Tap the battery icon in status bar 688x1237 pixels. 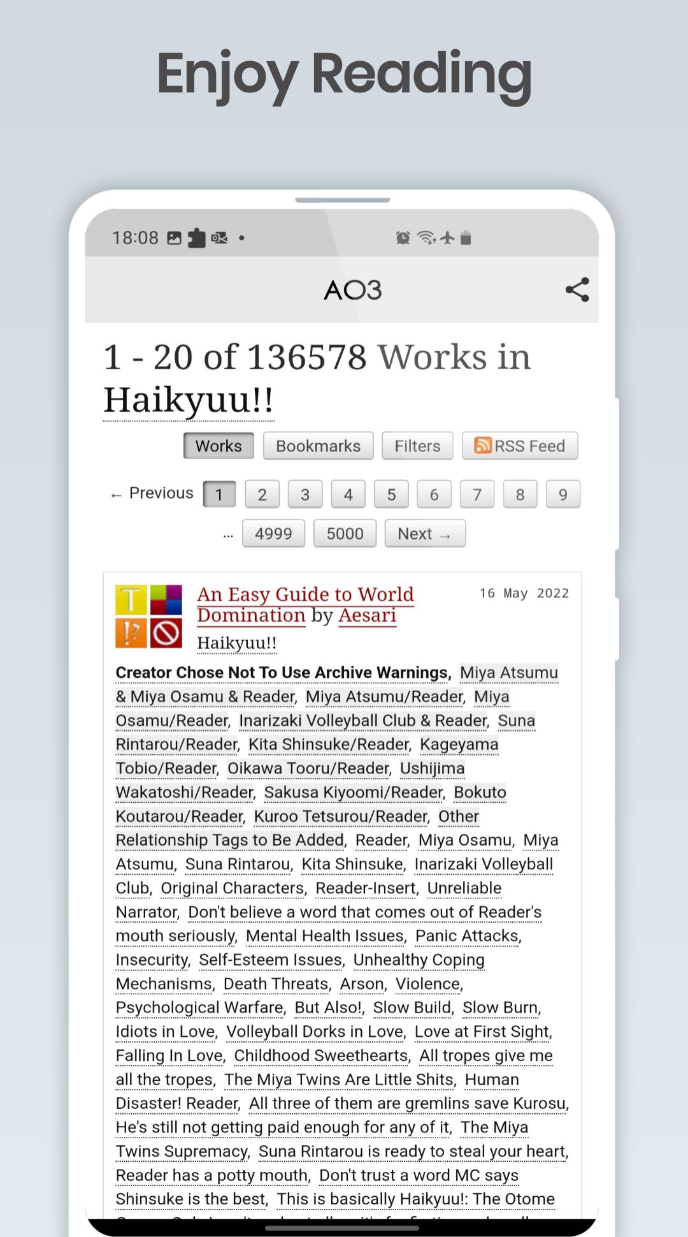(466, 238)
